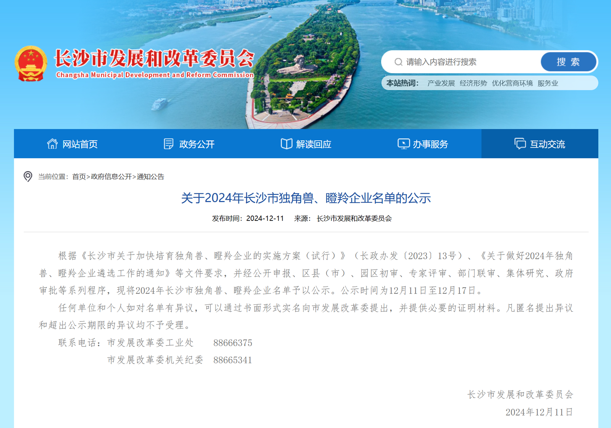The height and width of the screenshot is (428, 611).
Task: Select the 解读回应 menu item
Action: [314, 144]
